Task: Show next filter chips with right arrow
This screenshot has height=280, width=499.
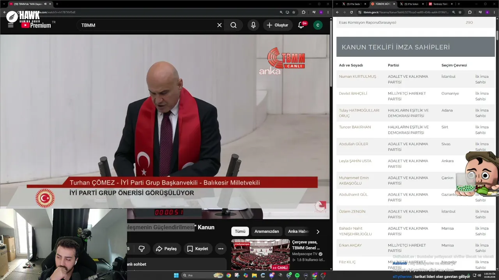Action: coord(318,231)
